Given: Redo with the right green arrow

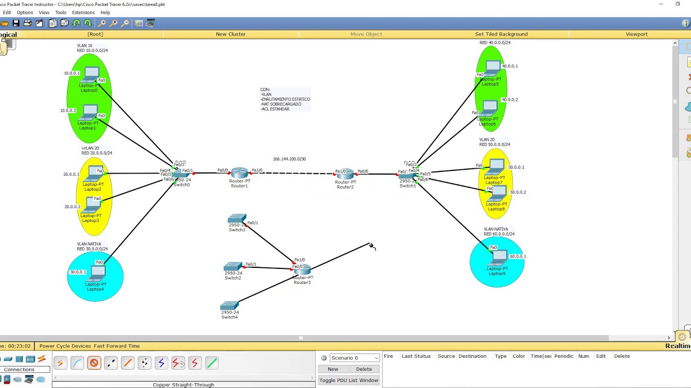Looking at the screenshot, I should click(87, 23).
